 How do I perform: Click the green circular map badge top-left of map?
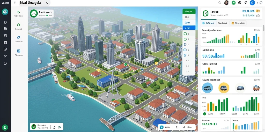34,13
